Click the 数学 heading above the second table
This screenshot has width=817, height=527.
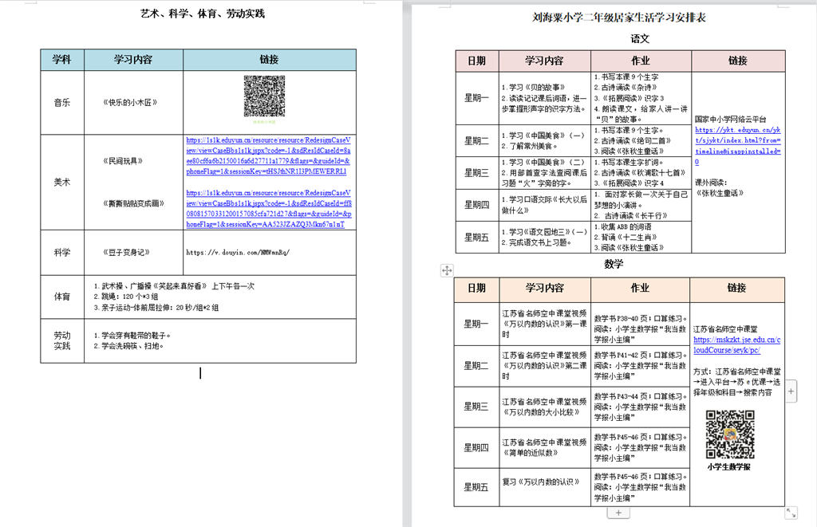tap(614, 264)
